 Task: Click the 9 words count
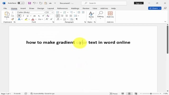click(x=17, y=93)
